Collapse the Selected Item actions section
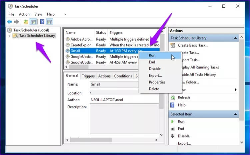 (x=235, y=114)
